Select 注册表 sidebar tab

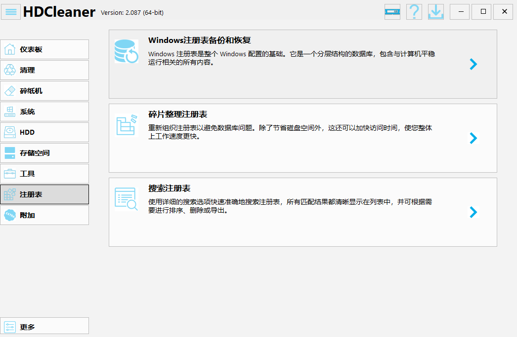pos(44,194)
